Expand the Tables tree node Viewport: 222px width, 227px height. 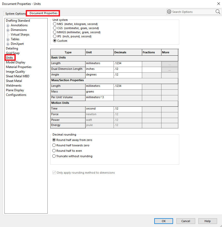[8, 39]
